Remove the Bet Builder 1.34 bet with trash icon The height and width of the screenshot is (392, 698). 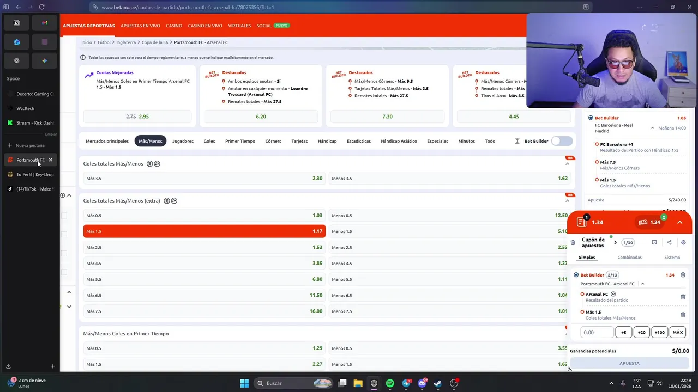point(683,275)
